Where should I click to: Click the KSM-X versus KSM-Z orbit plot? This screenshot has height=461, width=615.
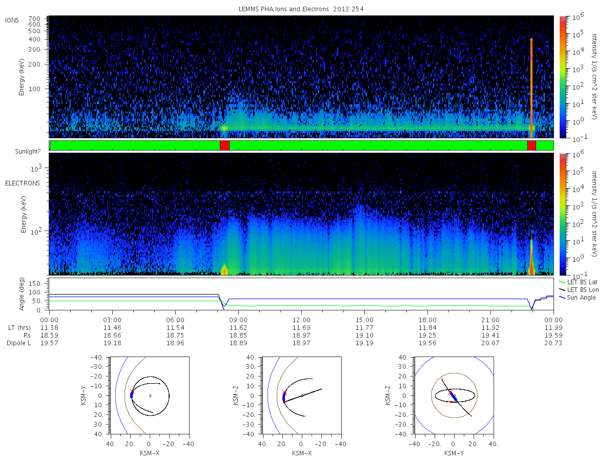click(301, 395)
